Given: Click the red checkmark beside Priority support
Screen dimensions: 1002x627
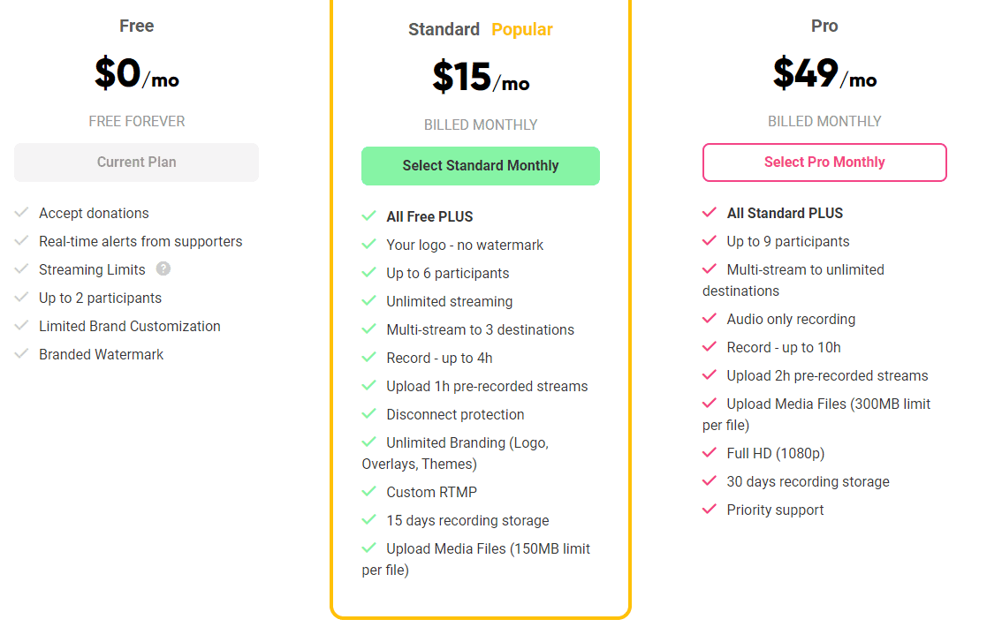Looking at the screenshot, I should pos(709,510).
